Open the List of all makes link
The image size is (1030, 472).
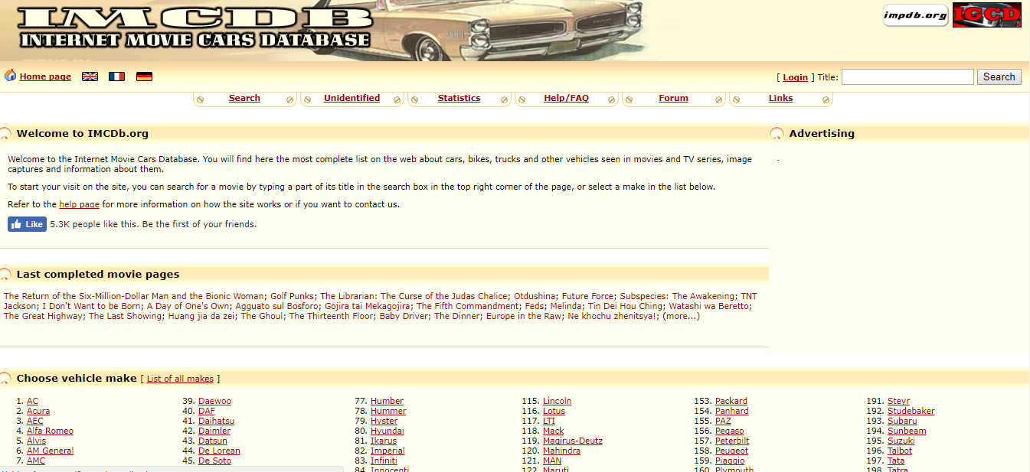coord(180,379)
